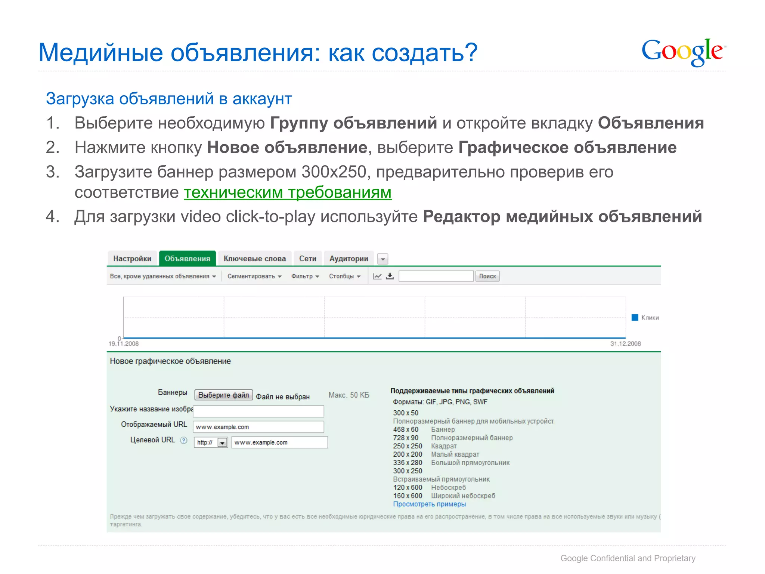Click the image name input field
The height and width of the screenshot is (574, 765).
click(258, 411)
